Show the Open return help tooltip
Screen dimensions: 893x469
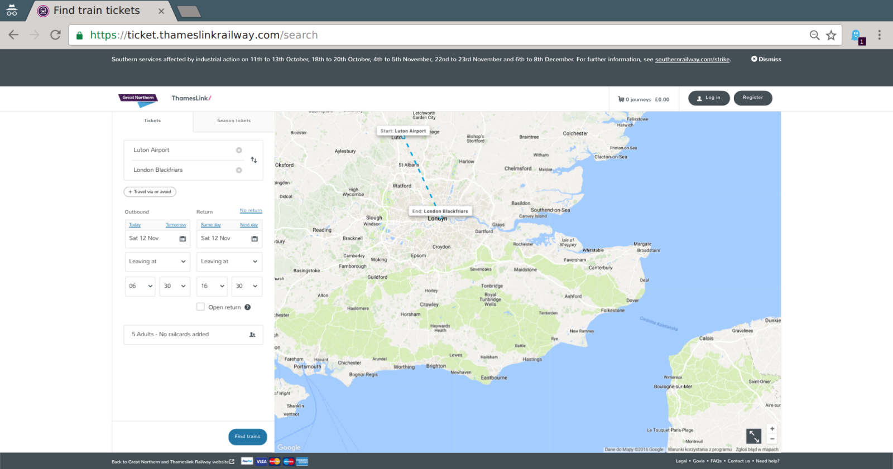click(247, 307)
